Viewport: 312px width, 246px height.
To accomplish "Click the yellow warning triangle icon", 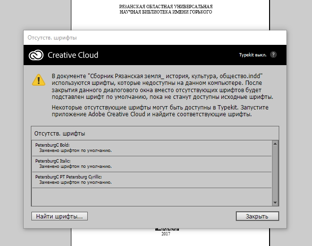I will [x=39, y=80].
